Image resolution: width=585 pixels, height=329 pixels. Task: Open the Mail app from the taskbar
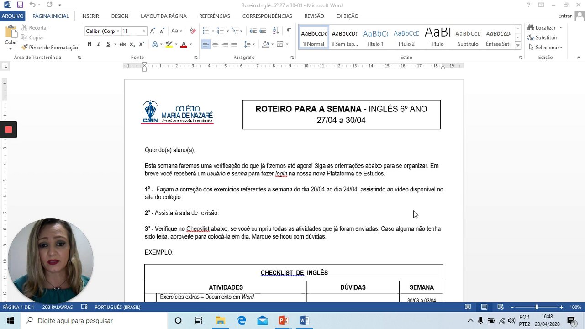click(263, 320)
